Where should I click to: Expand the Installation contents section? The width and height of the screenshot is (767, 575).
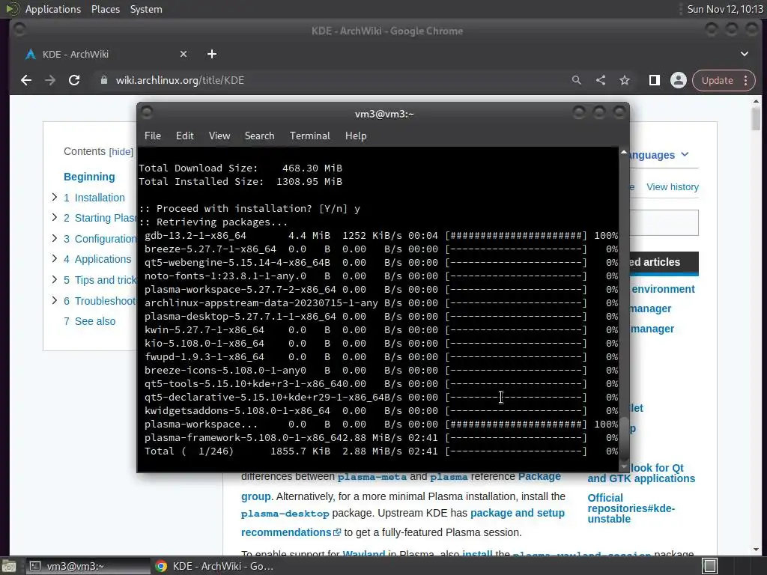(x=54, y=197)
